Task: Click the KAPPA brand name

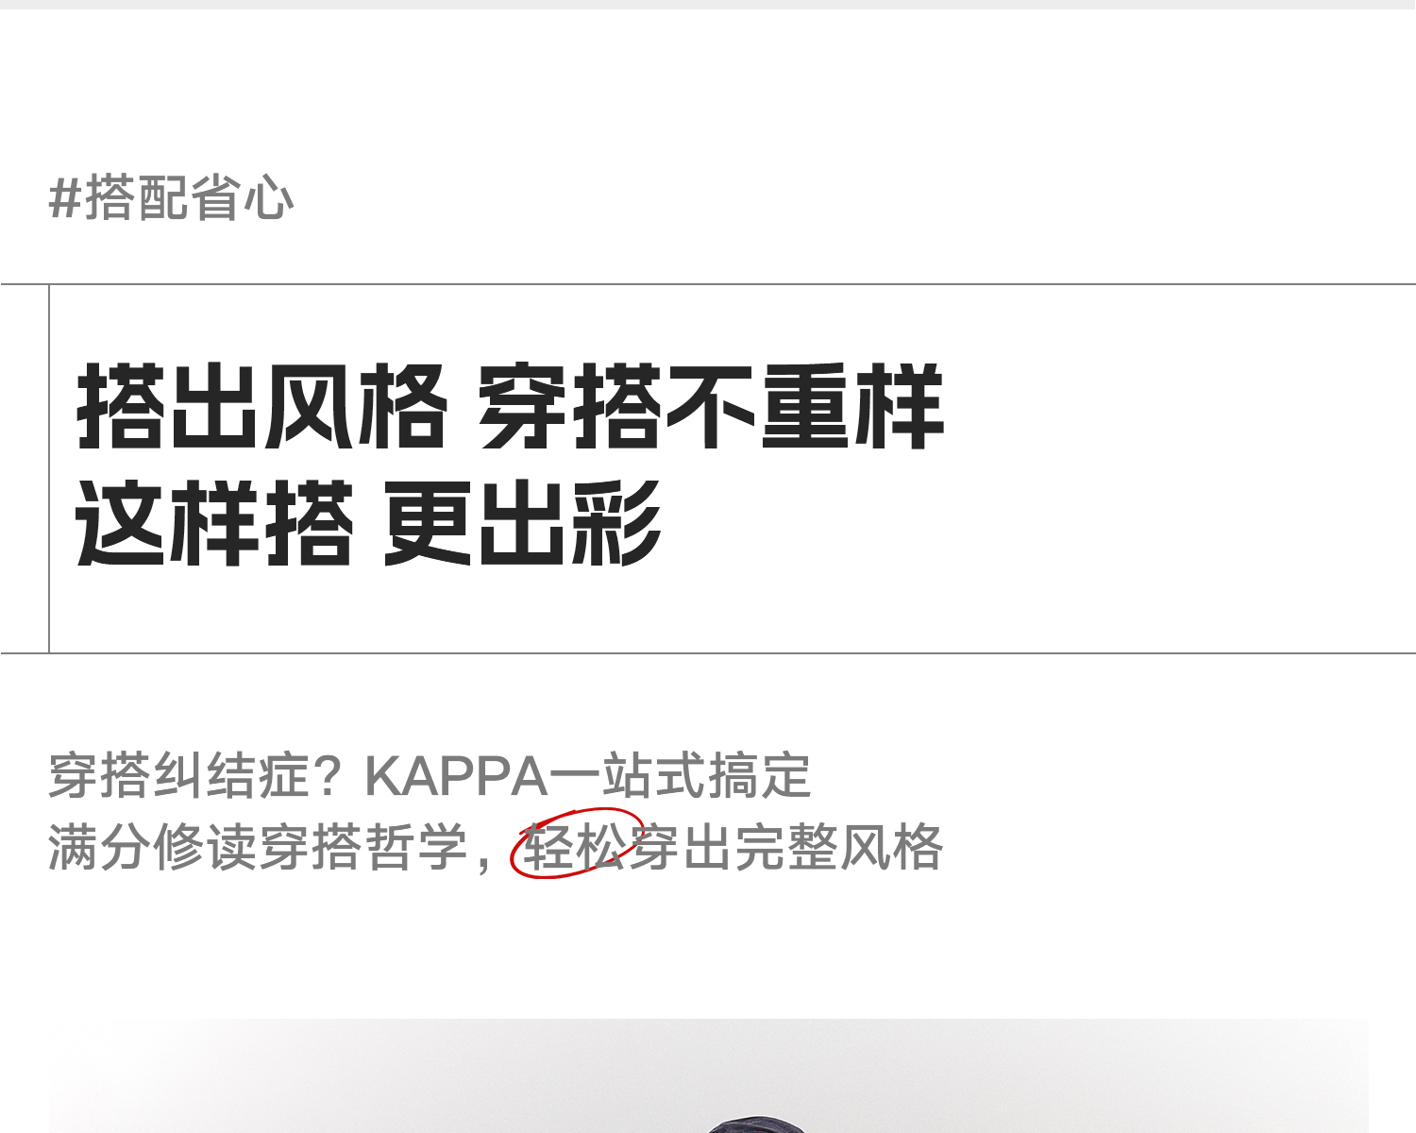Action: (x=456, y=777)
